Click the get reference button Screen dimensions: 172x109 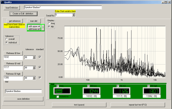click(x=15, y=21)
